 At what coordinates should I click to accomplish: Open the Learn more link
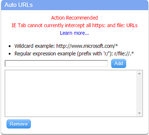pyautogui.click(x=74, y=33)
